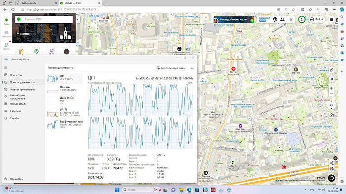Select the scissors beauty category icon
This screenshot has width=346, height=194.
(x=51, y=52)
